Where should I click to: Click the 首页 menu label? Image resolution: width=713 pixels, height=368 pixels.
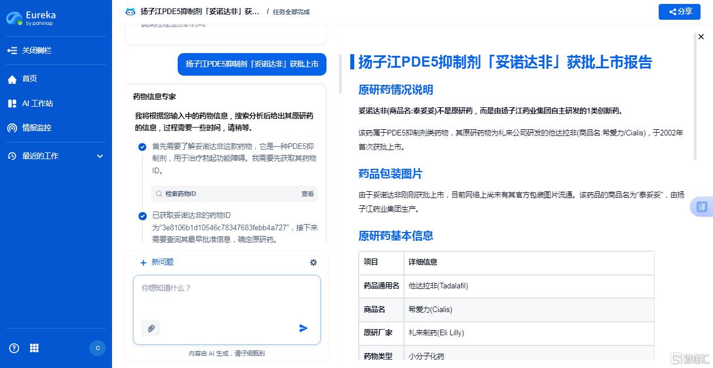pyautogui.click(x=29, y=79)
